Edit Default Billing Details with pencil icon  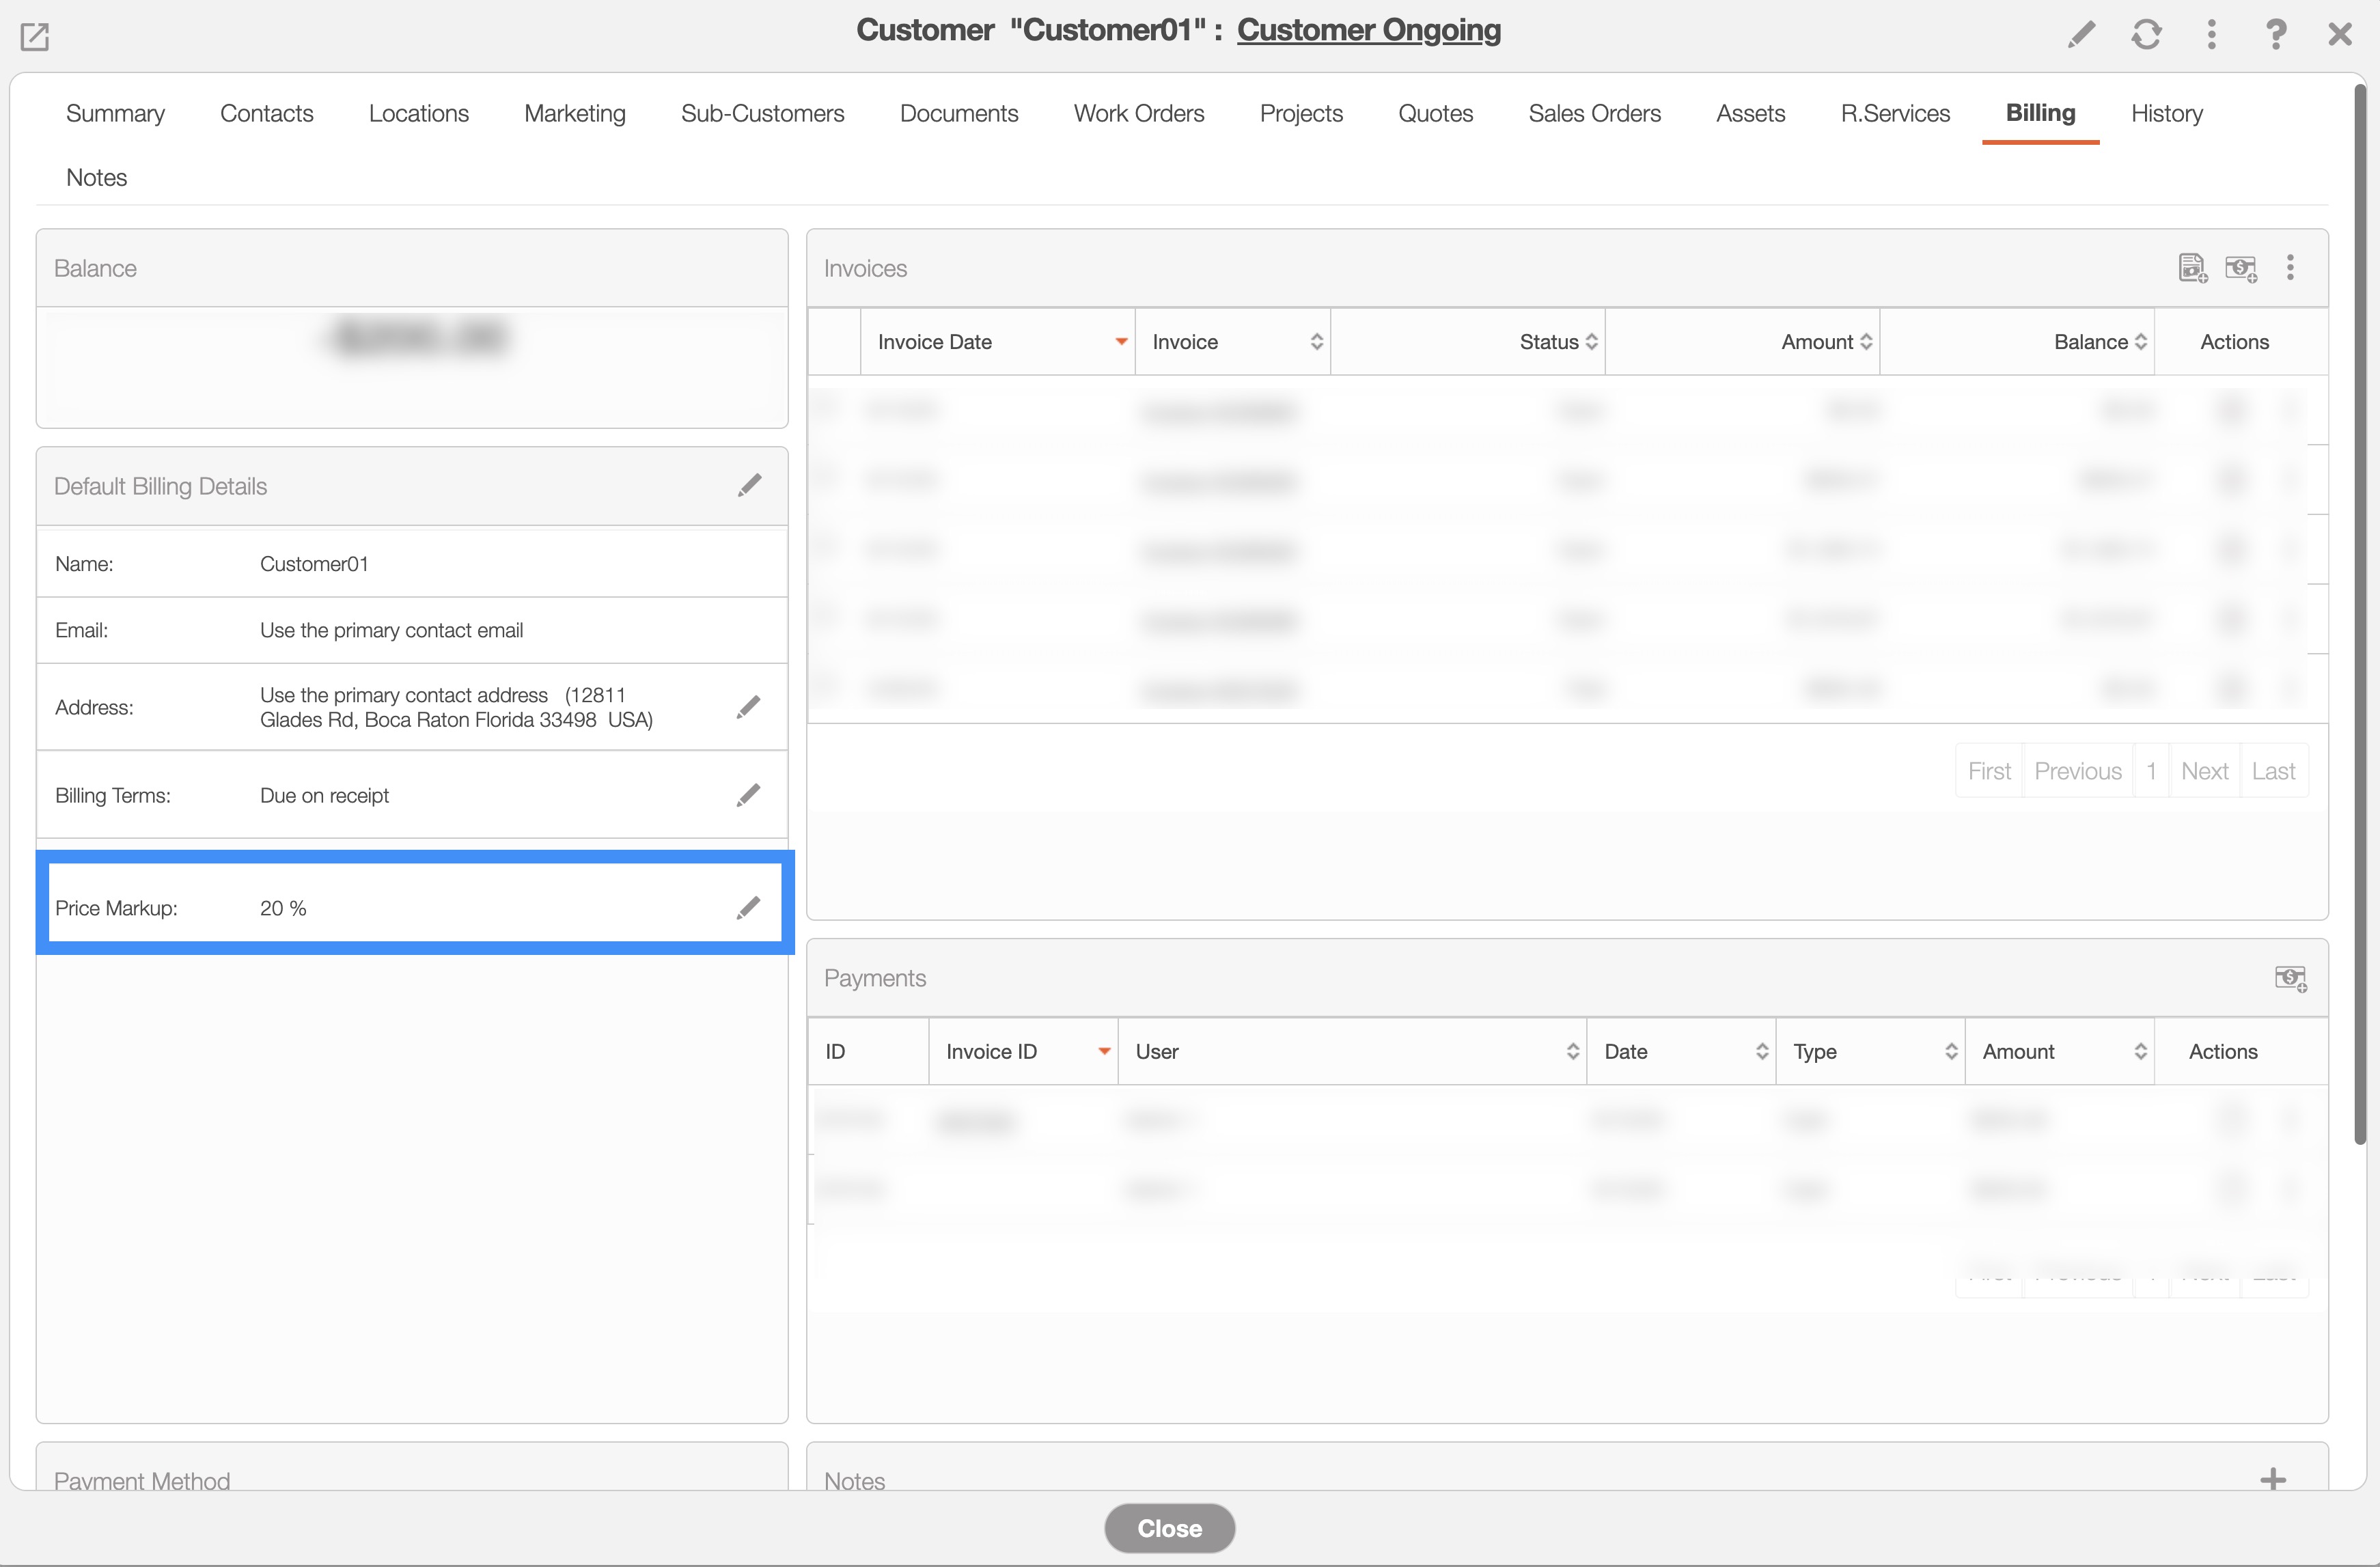(x=749, y=486)
